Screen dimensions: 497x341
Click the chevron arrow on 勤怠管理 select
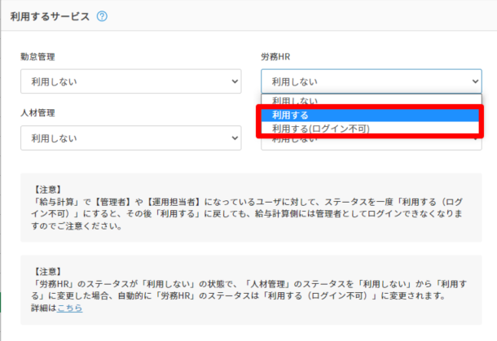[x=235, y=81]
